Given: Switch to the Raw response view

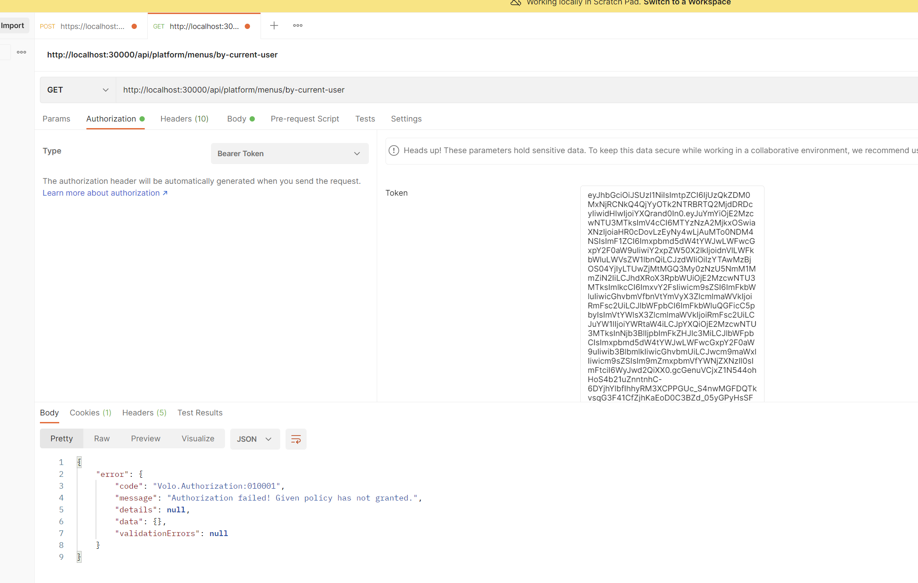Looking at the screenshot, I should (x=102, y=439).
